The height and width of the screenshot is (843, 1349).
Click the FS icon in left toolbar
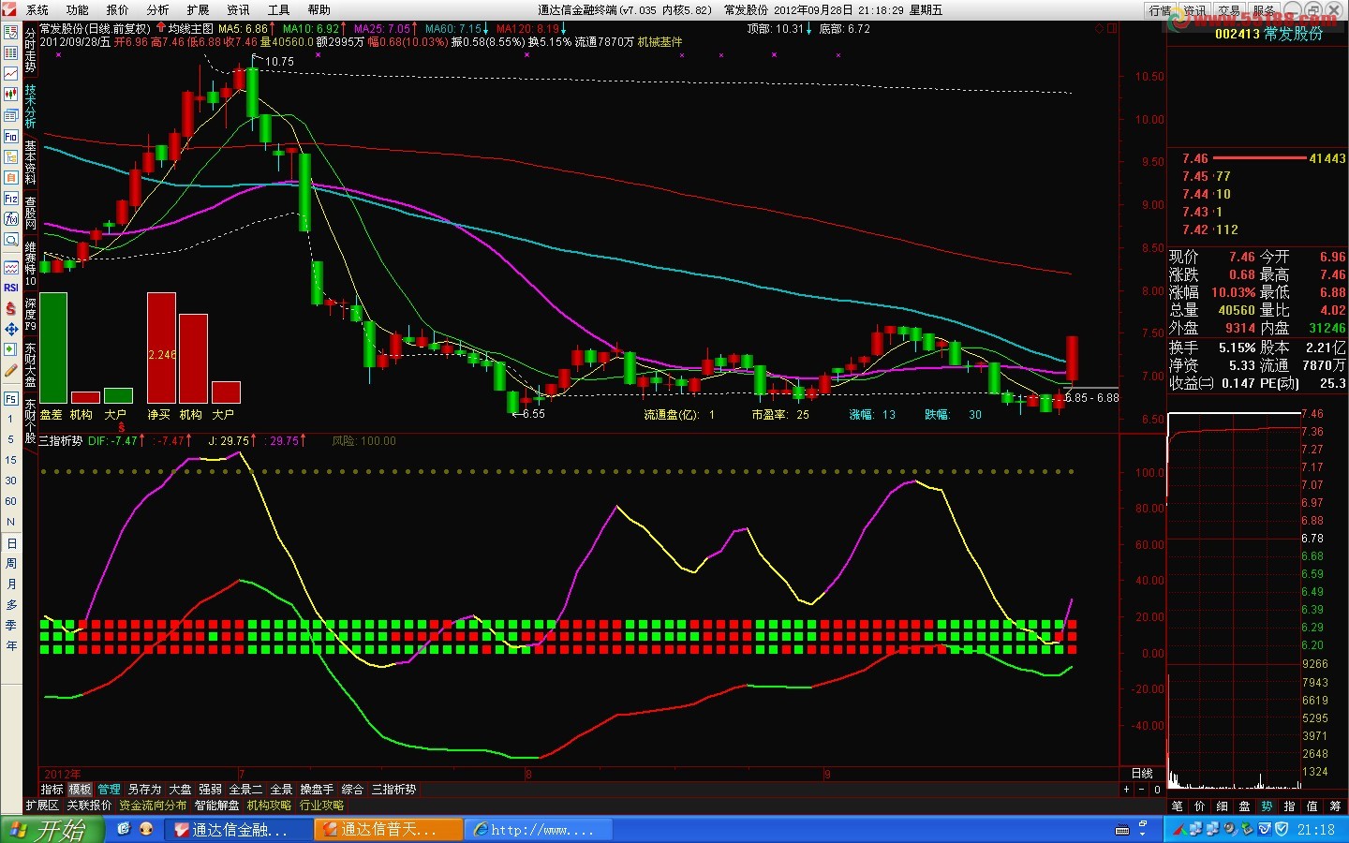[11, 398]
